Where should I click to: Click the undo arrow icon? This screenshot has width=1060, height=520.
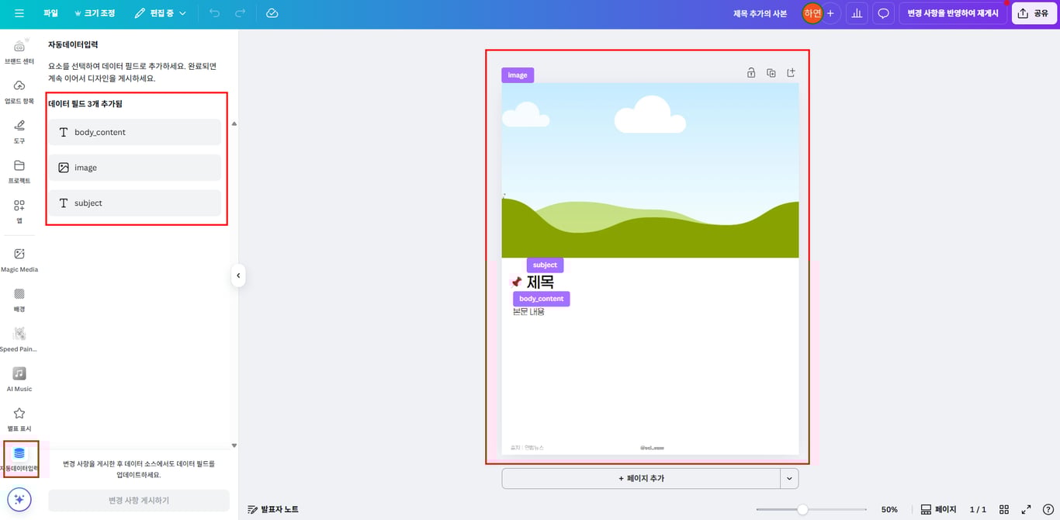pos(215,13)
